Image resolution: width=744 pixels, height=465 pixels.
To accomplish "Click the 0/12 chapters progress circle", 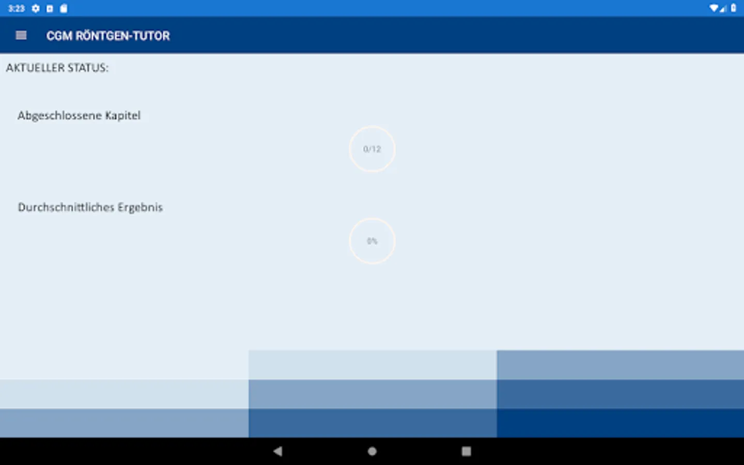I will [x=372, y=149].
